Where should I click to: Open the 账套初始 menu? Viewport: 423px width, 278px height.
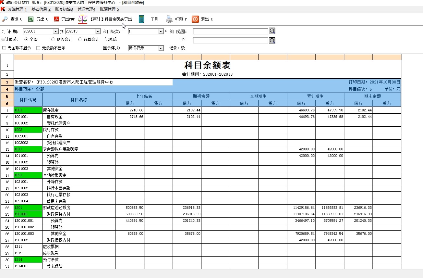[x=64, y=9]
